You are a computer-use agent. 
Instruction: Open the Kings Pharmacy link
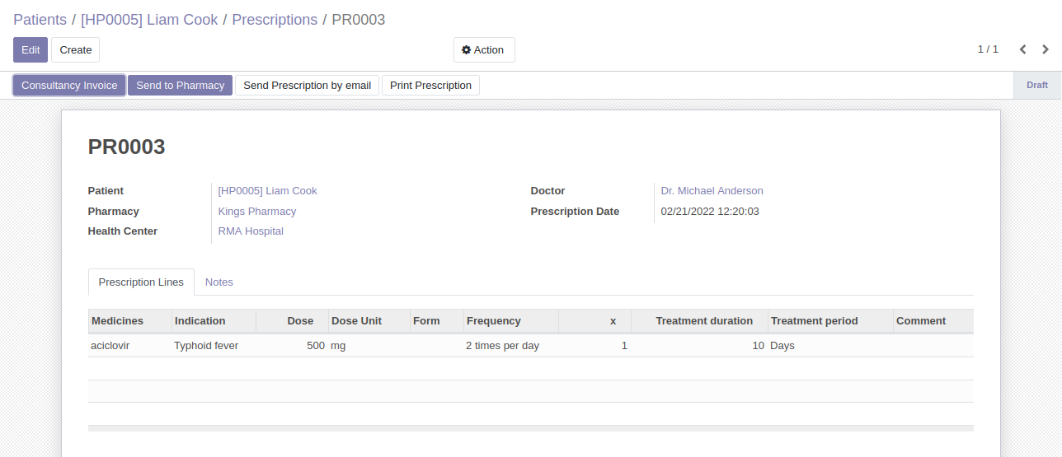(257, 212)
